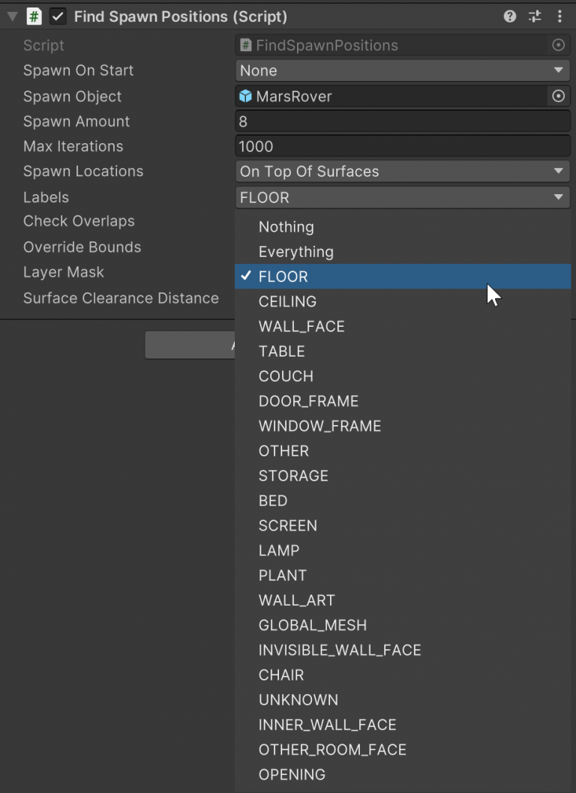Click the Max Iterations field

click(403, 146)
